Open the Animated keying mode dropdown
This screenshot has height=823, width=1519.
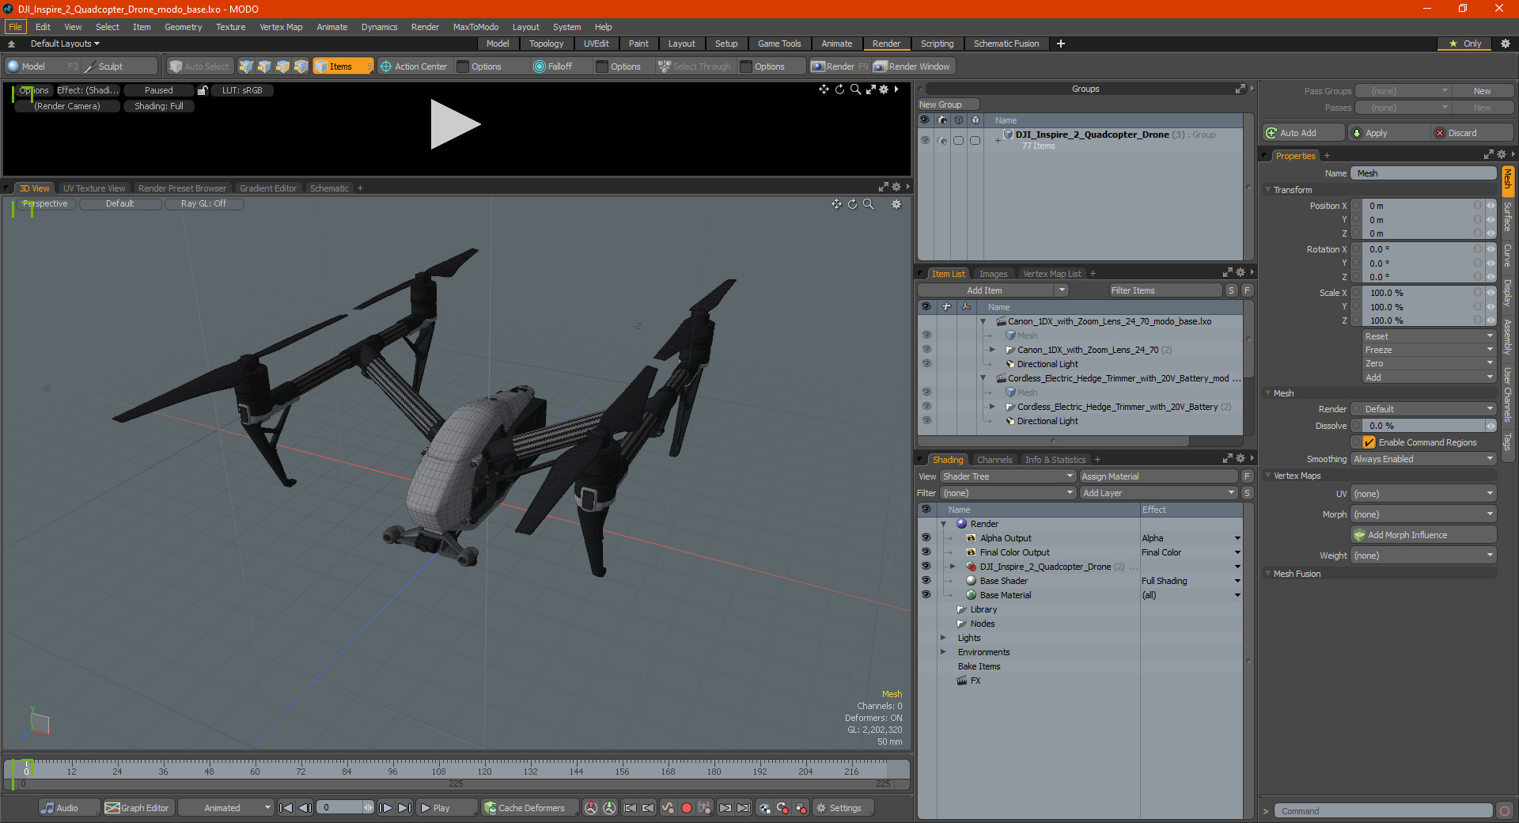225,808
